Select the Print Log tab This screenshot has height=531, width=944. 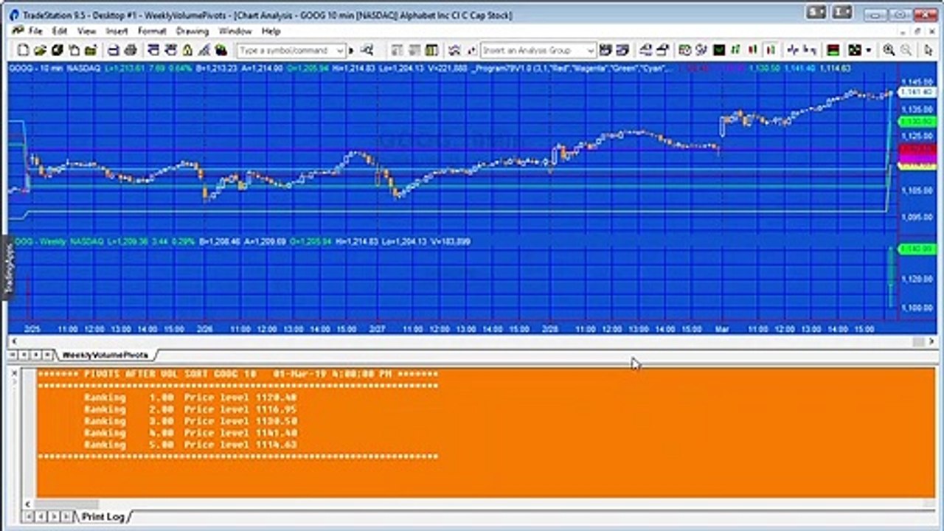click(103, 516)
